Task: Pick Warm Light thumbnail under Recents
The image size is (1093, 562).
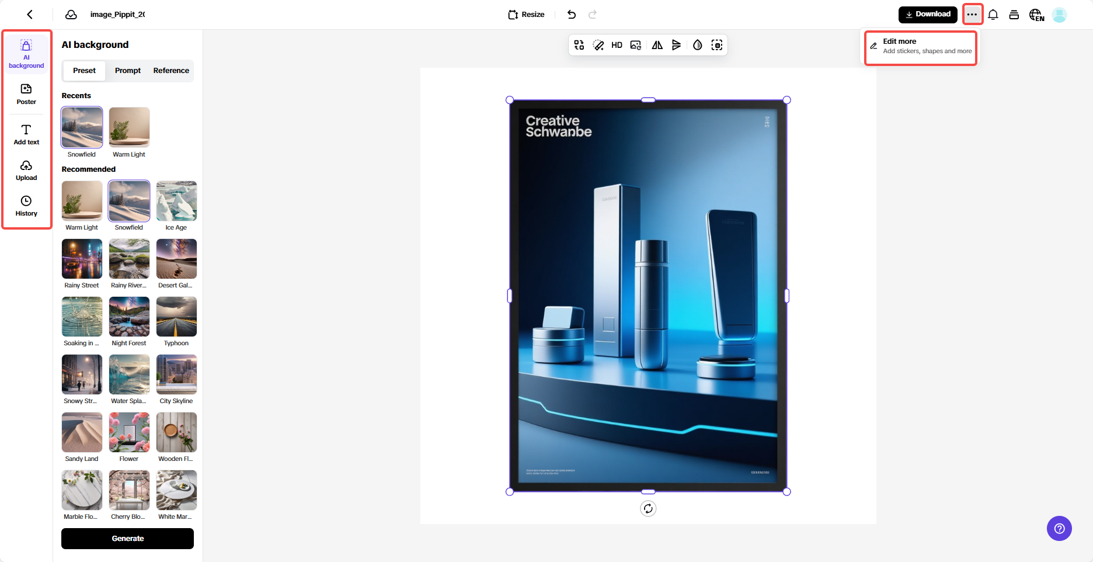Action: pos(129,127)
